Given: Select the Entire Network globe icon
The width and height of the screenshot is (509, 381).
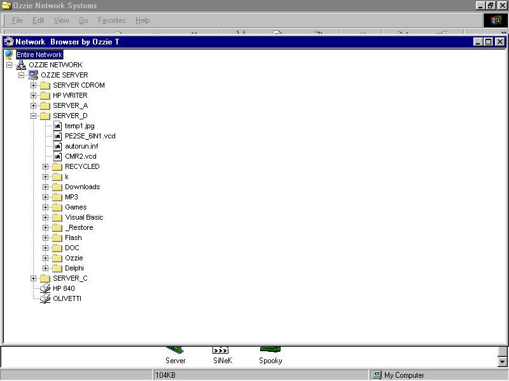Looking at the screenshot, I should click(9, 55).
